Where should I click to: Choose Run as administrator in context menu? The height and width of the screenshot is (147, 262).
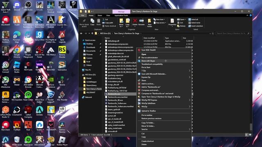click(x=164, y=58)
